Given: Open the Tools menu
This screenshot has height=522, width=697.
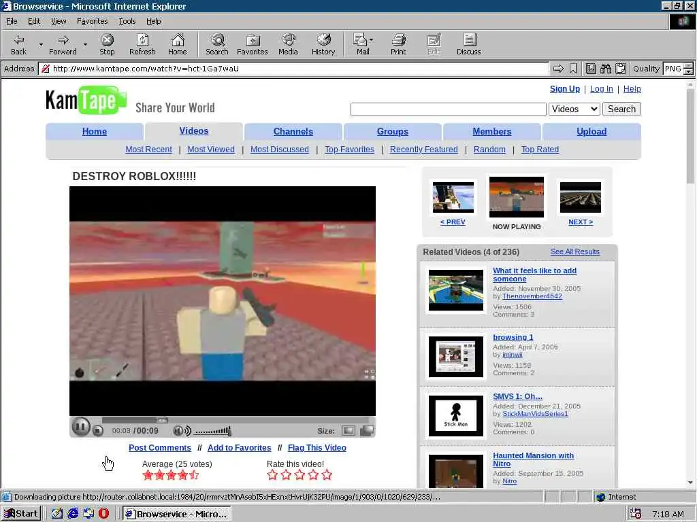Looking at the screenshot, I should point(127,21).
